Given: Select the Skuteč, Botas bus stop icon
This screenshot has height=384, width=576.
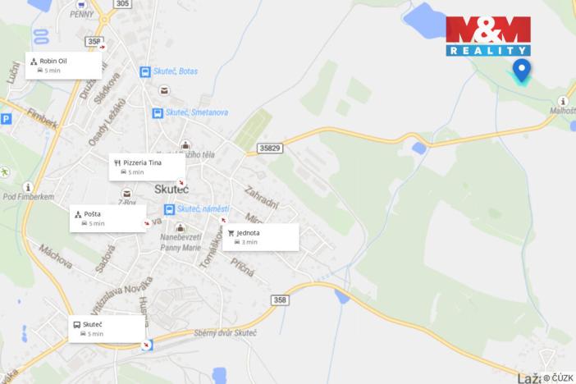Looking at the screenshot, I should click(145, 71).
